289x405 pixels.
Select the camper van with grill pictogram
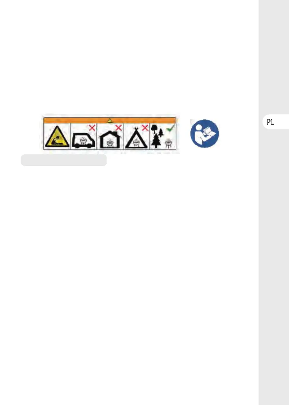tap(83, 140)
